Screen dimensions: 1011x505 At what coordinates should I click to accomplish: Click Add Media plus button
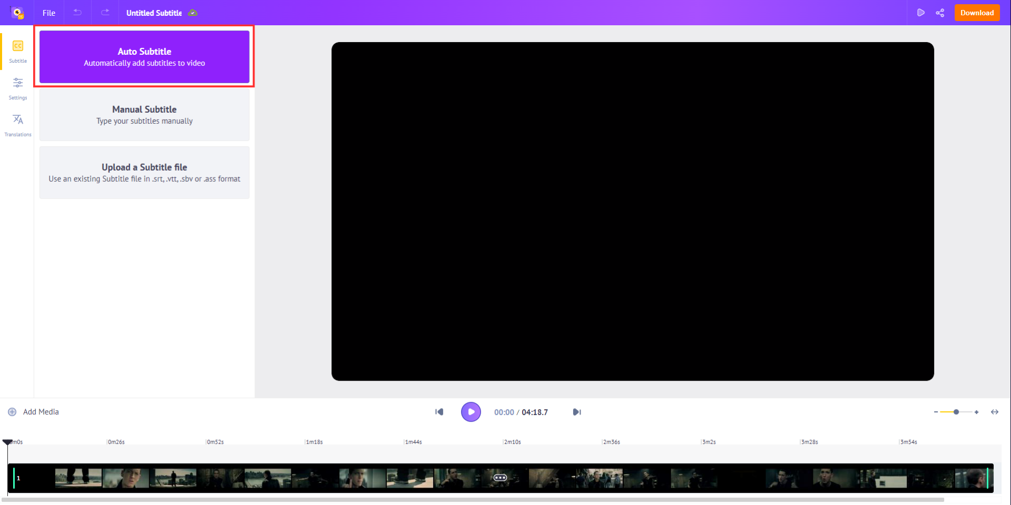coord(12,412)
